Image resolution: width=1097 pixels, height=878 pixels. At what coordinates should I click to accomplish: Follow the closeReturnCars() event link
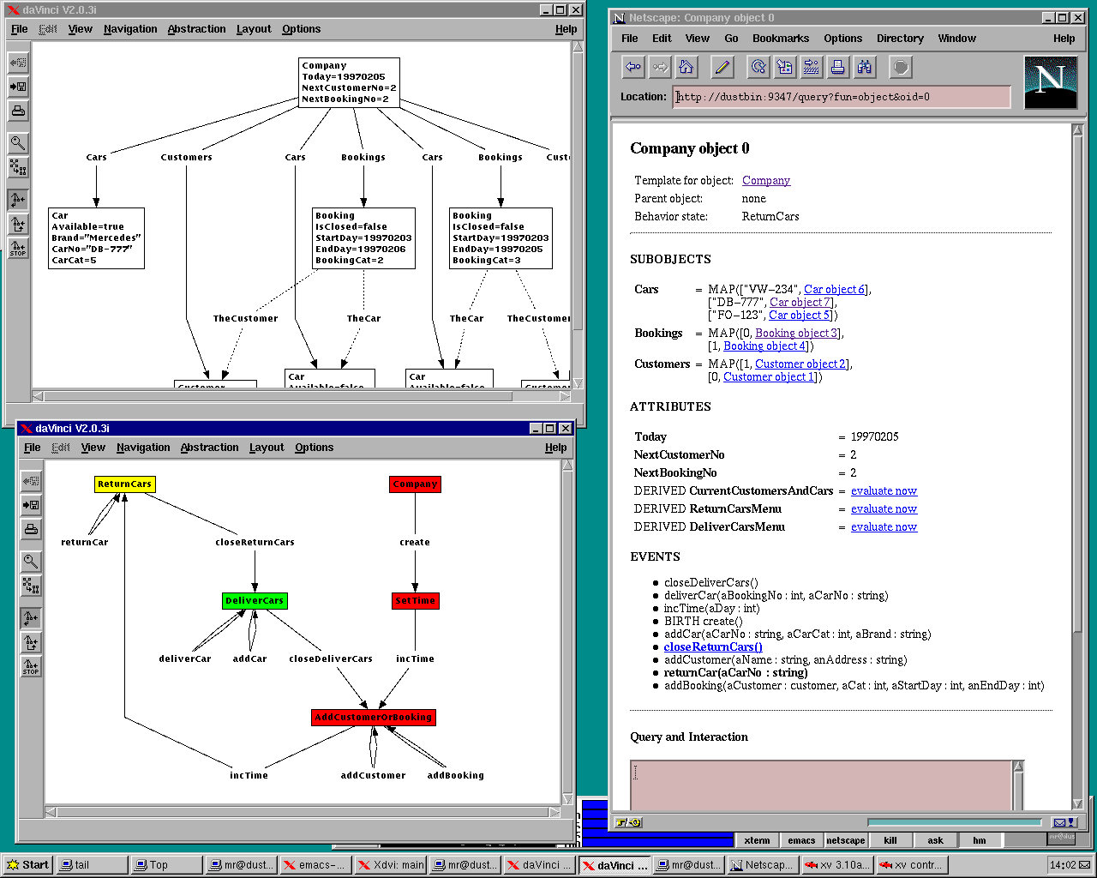712,647
